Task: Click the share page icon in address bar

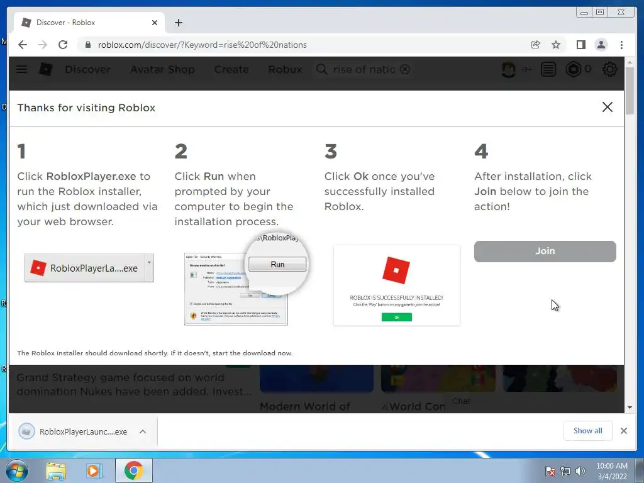Action: click(536, 45)
